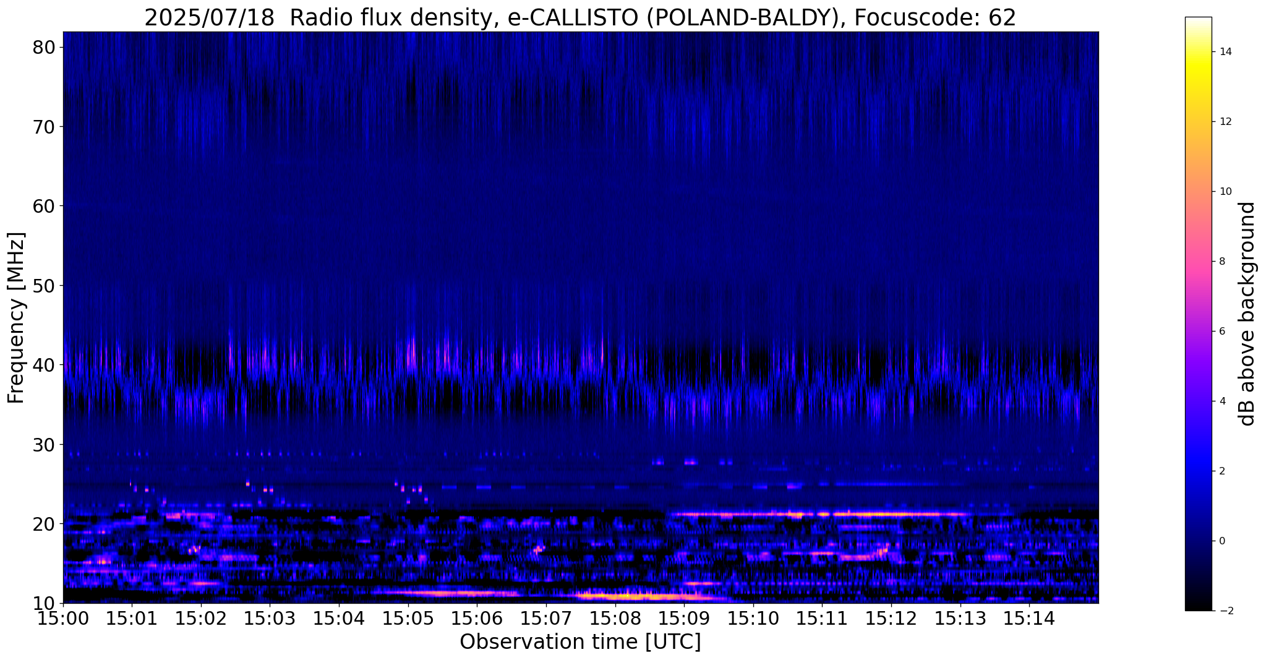1266x660 pixels.
Task: Click the colorbar tick label 2
Action: click(1222, 471)
